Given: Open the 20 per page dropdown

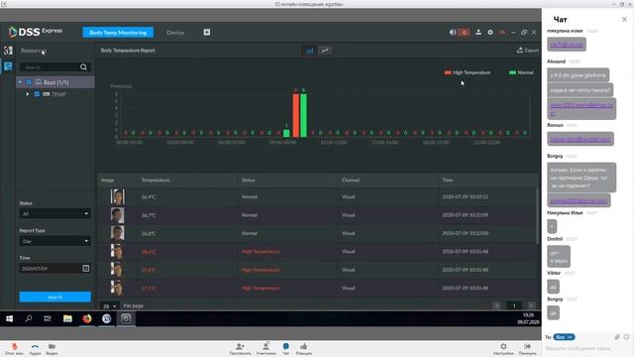Looking at the screenshot, I should tap(109, 306).
